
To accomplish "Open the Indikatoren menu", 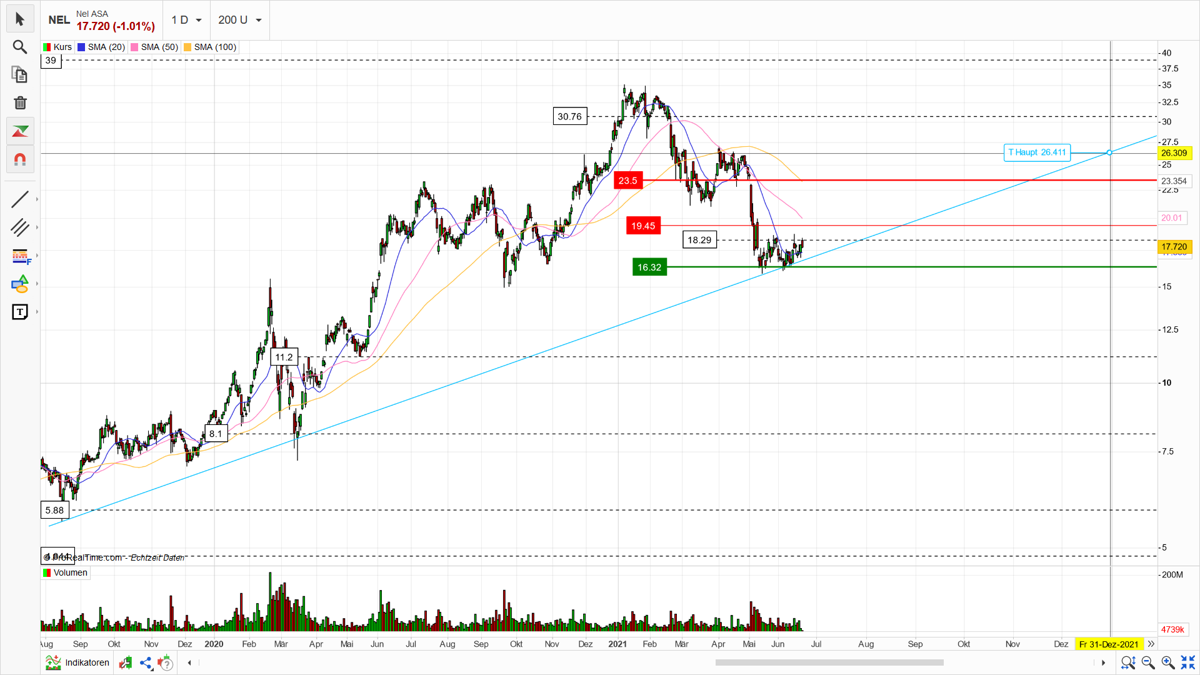I will [77, 662].
